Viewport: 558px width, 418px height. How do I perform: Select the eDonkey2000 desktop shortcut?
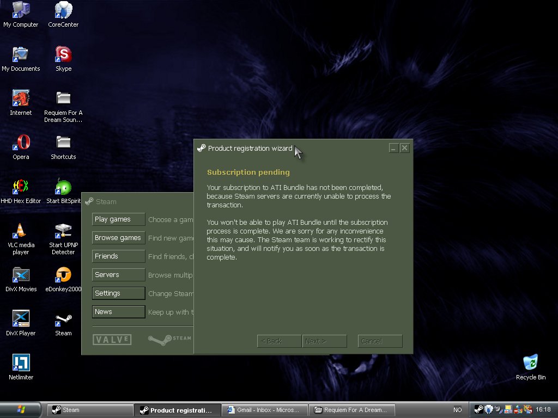click(x=63, y=279)
